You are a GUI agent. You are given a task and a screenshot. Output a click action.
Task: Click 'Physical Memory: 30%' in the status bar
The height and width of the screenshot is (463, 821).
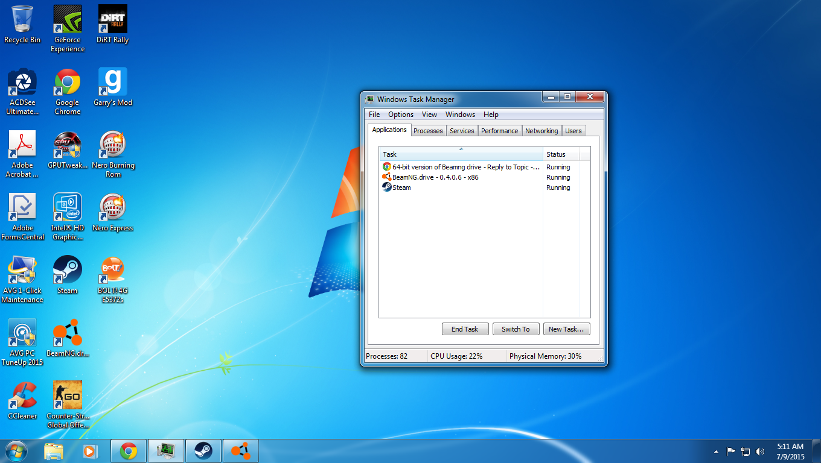pyautogui.click(x=545, y=356)
